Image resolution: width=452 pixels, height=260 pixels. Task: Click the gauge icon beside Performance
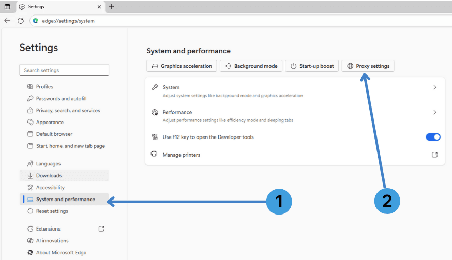(x=155, y=112)
